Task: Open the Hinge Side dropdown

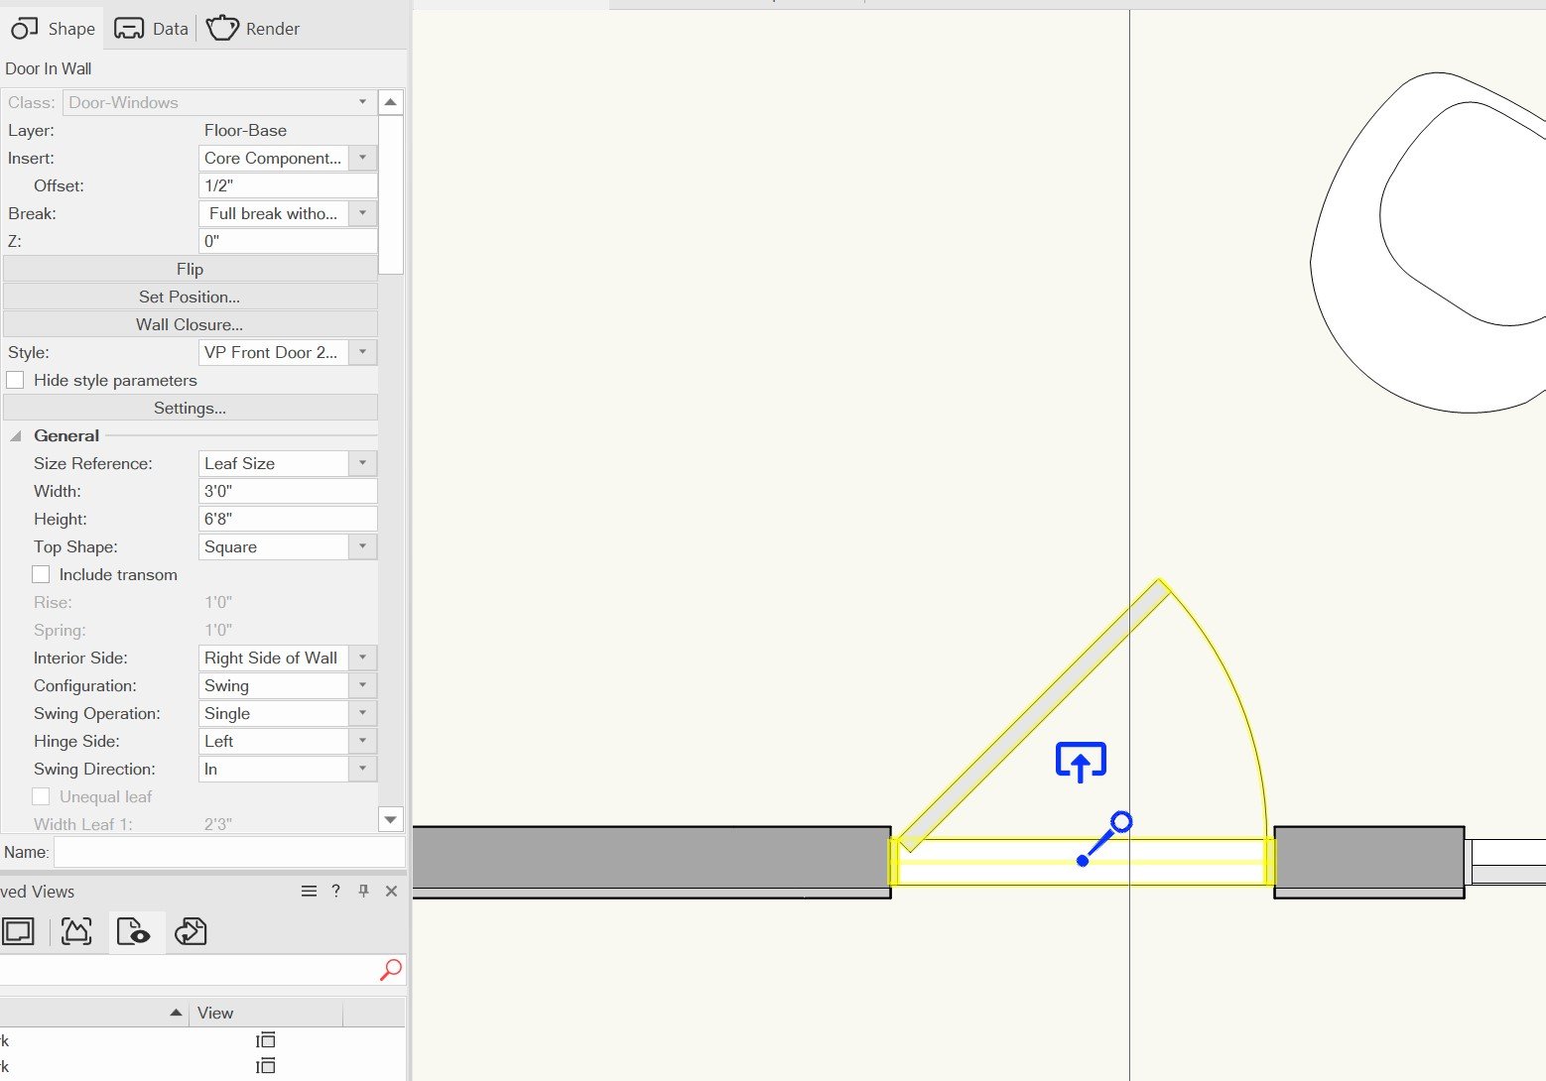Action: coord(362,741)
